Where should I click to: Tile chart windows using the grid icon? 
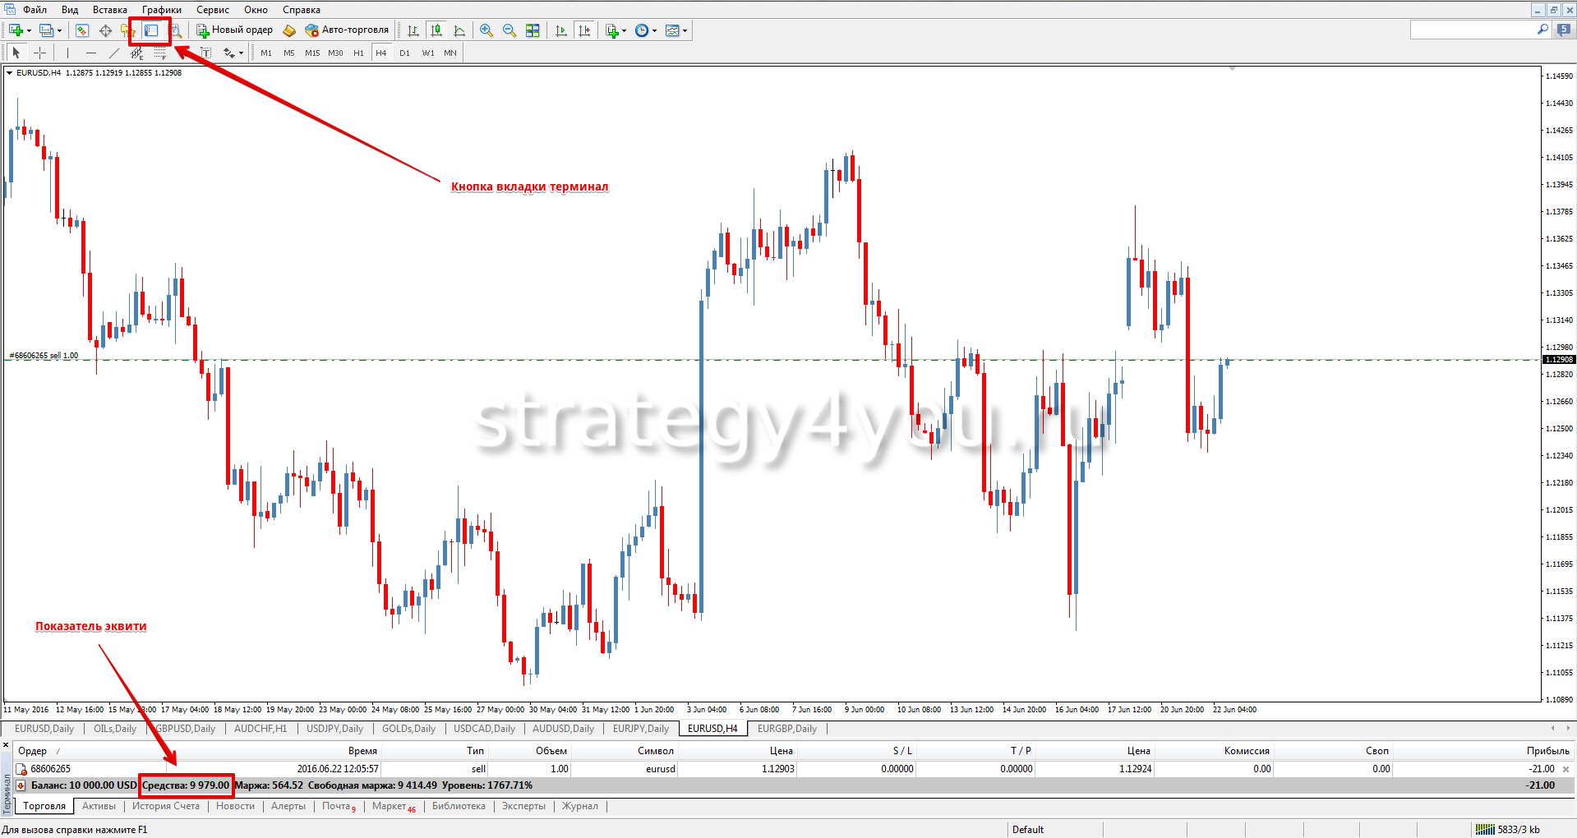point(533,30)
